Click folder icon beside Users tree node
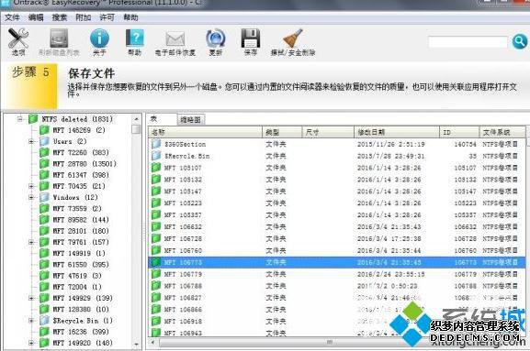530x351 pixels. tap(44, 141)
